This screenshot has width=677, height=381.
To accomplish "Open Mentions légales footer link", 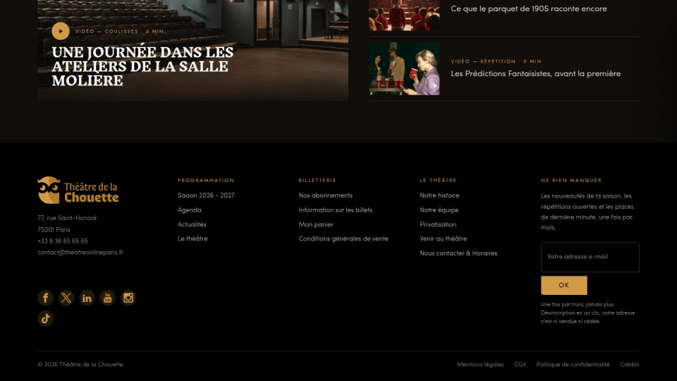I will coord(480,365).
